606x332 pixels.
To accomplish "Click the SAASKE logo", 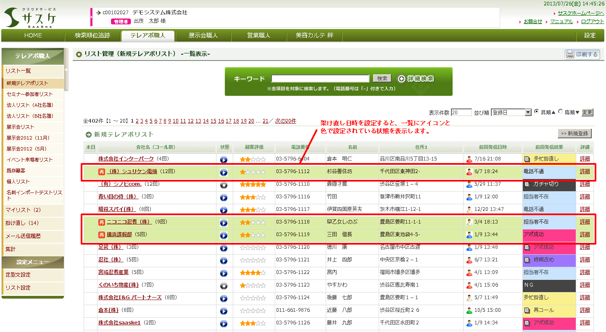I will click(x=29, y=18).
